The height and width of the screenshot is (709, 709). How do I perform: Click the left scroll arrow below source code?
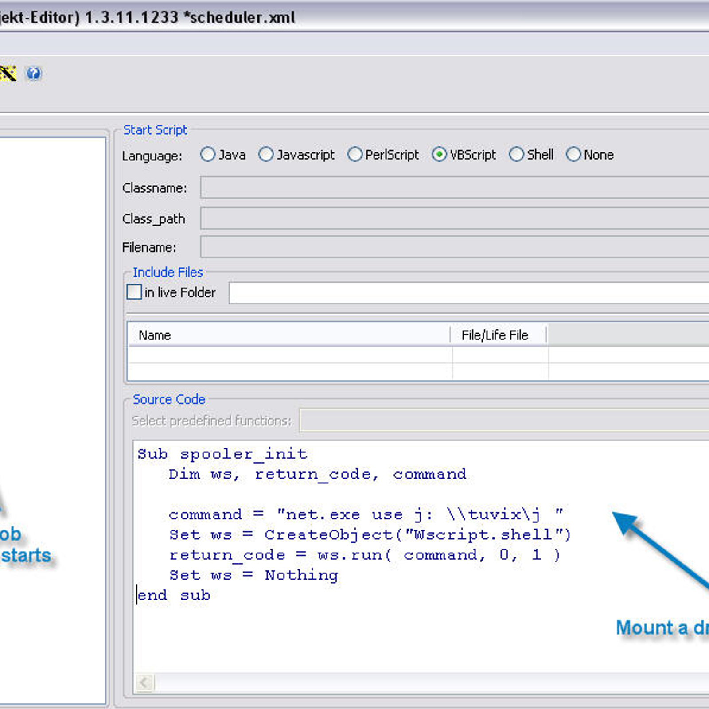tap(144, 683)
